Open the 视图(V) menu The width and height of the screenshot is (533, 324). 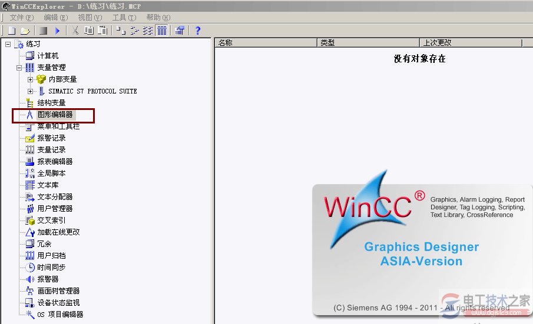tap(90, 17)
